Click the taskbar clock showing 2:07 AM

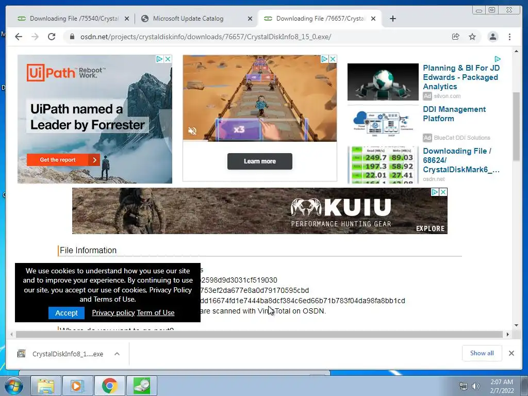[x=502, y=386]
